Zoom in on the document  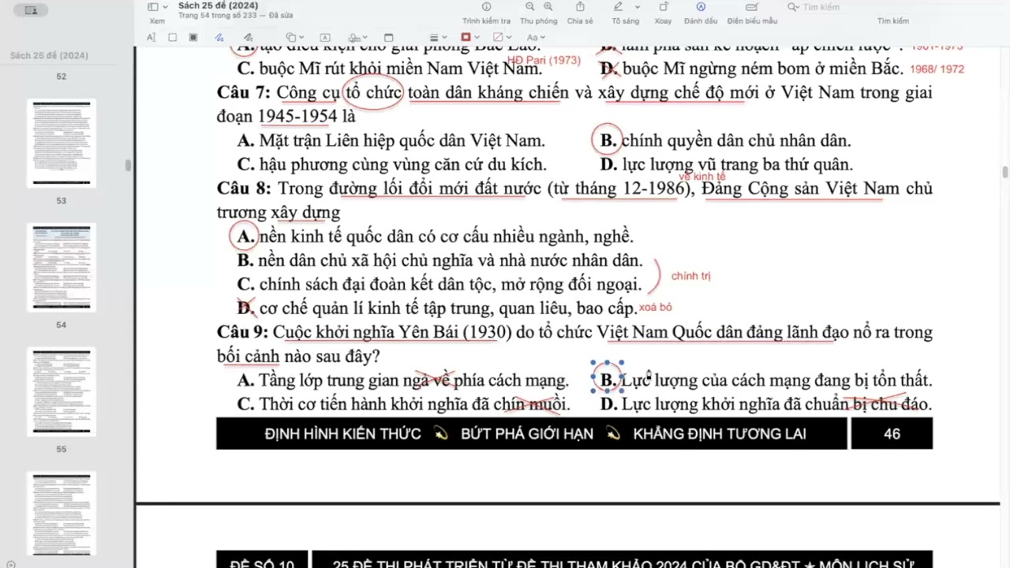tap(548, 7)
